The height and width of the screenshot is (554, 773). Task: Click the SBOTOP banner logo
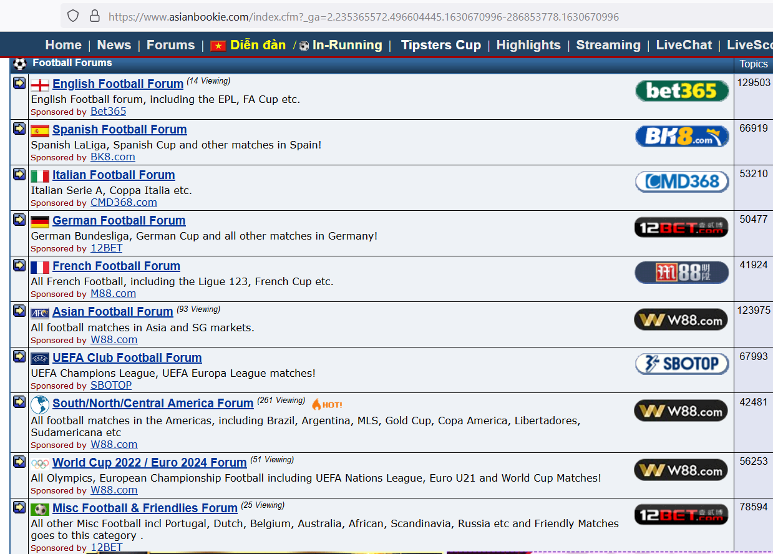pyautogui.click(x=682, y=364)
